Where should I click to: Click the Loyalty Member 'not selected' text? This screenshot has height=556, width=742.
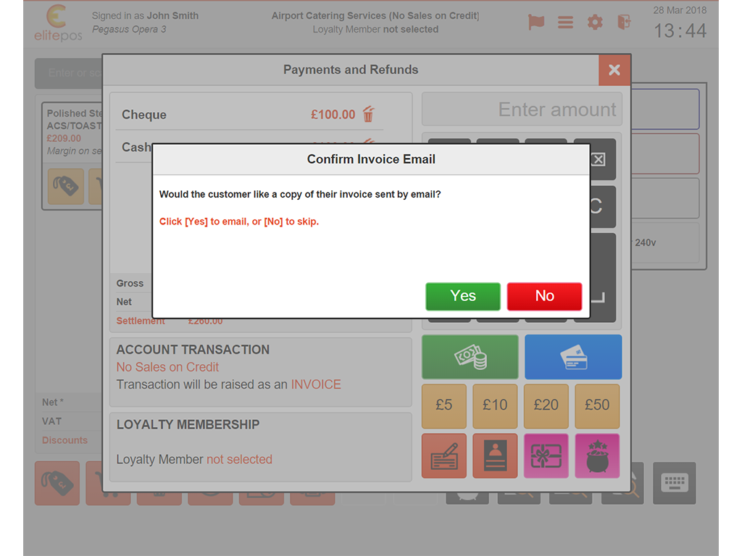[239, 460]
